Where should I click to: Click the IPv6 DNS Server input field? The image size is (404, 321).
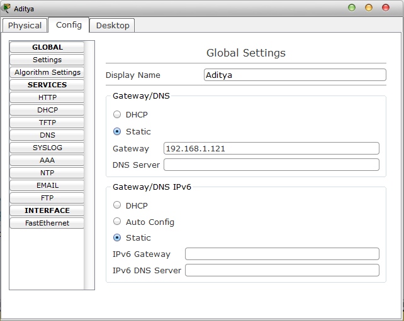(282, 270)
